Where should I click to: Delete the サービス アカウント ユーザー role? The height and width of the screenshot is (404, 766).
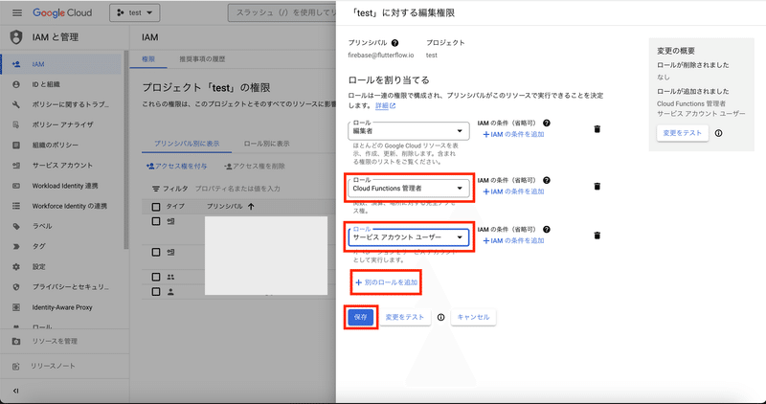click(x=597, y=236)
